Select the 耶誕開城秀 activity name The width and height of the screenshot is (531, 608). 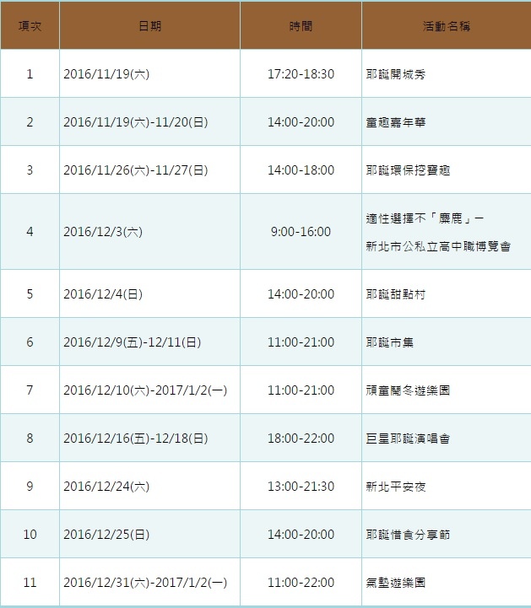coord(396,74)
